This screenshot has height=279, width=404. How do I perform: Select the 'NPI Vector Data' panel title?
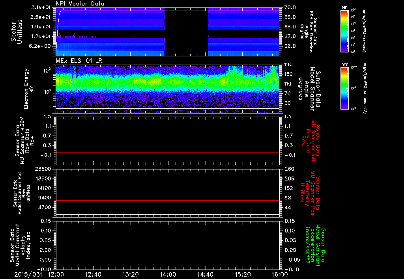80,4
